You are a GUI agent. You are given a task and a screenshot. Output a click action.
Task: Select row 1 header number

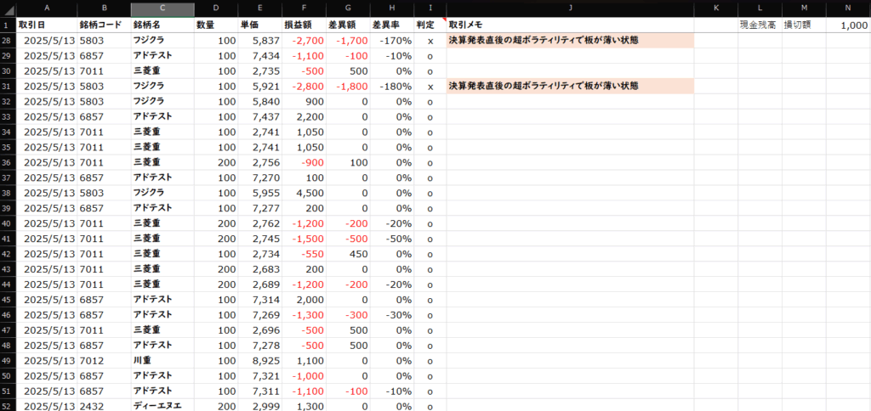9,25
